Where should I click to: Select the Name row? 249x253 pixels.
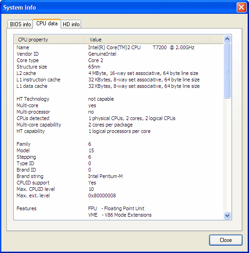pos(119,47)
